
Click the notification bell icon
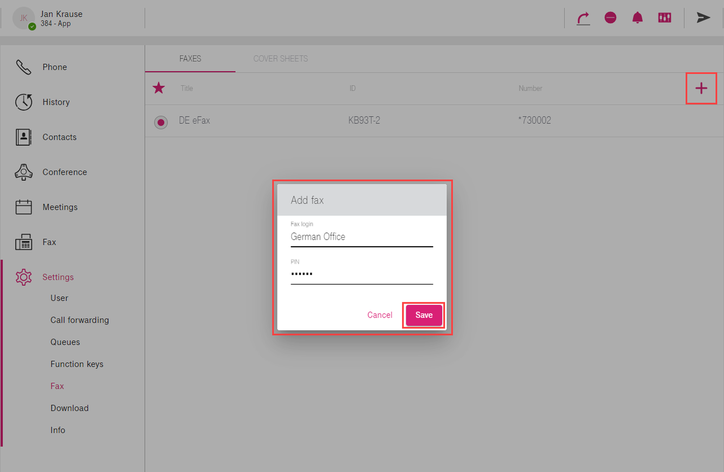tap(637, 18)
